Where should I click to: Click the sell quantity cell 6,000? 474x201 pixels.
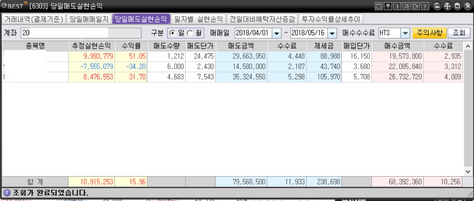pos(166,67)
